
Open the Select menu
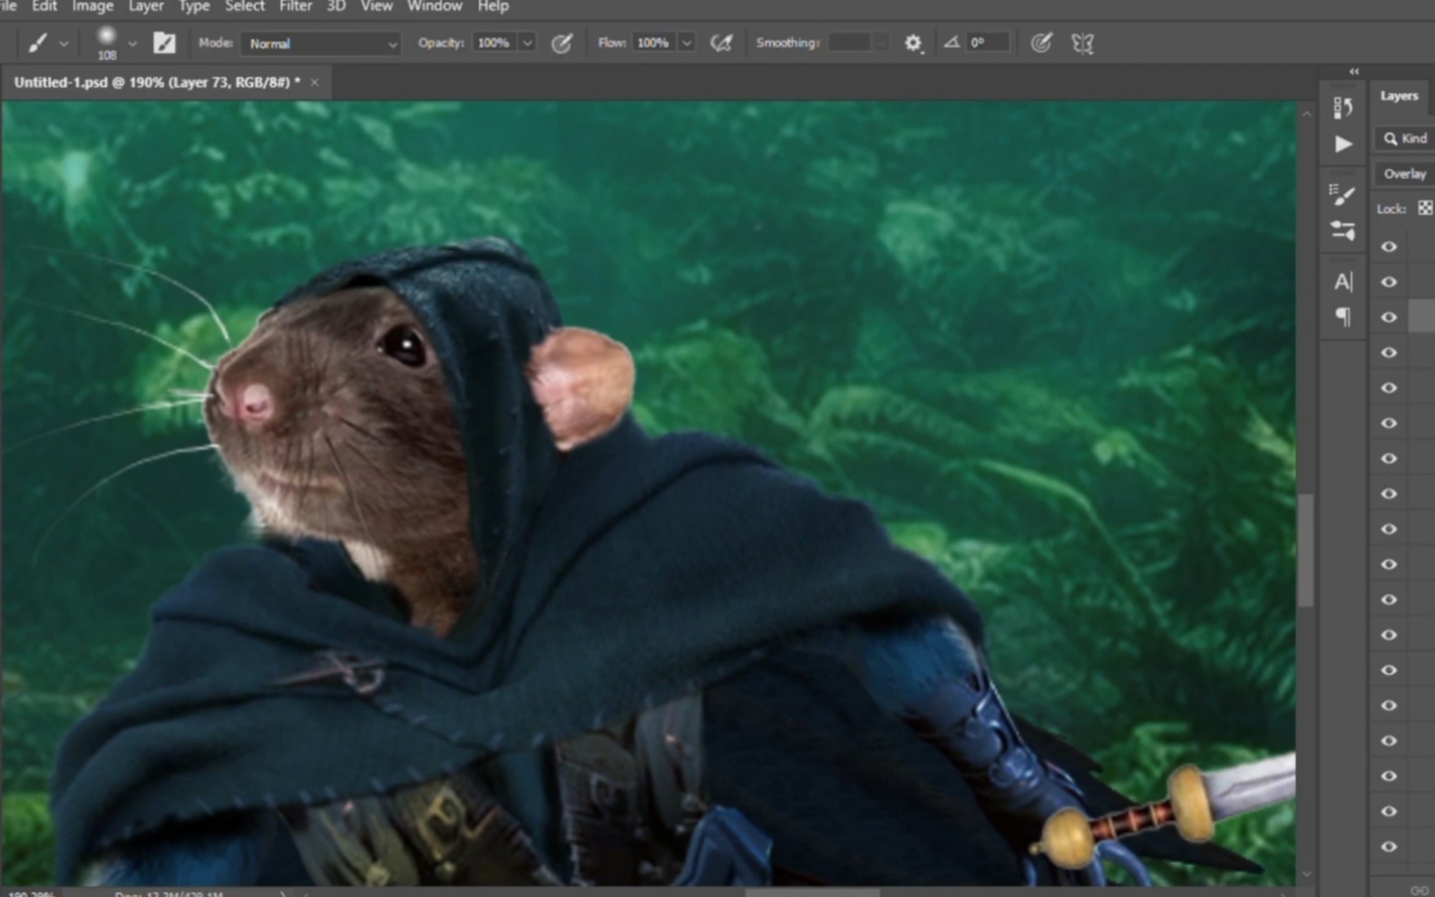pyautogui.click(x=245, y=6)
